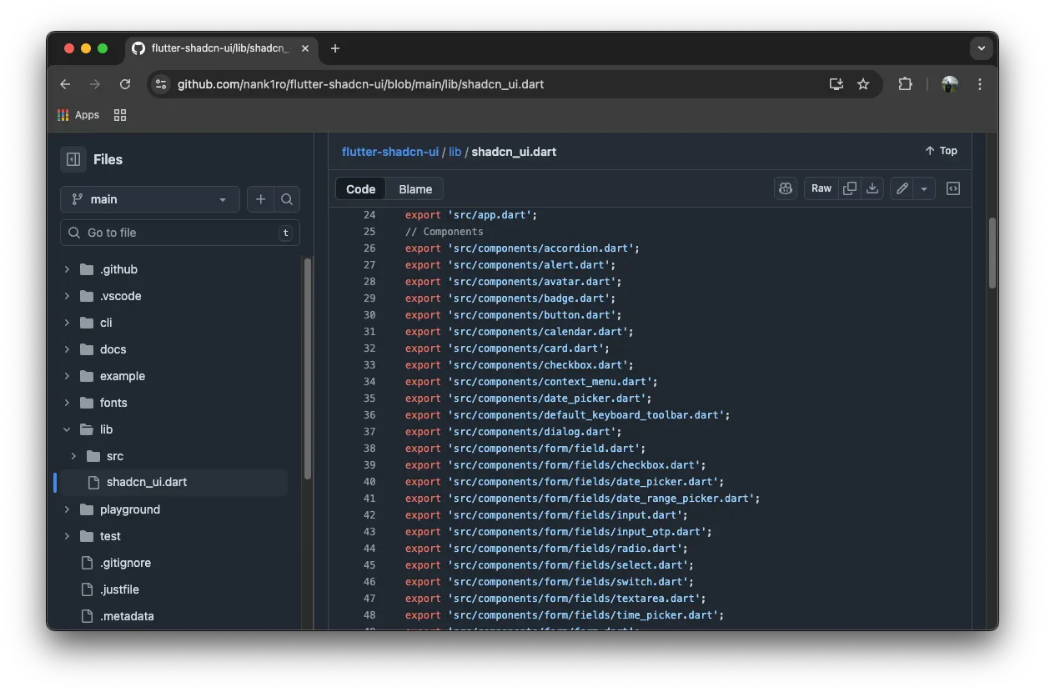Expand the docs folder

point(67,349)
